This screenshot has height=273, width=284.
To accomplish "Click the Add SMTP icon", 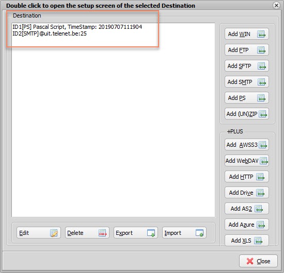I will click(262, 82).
